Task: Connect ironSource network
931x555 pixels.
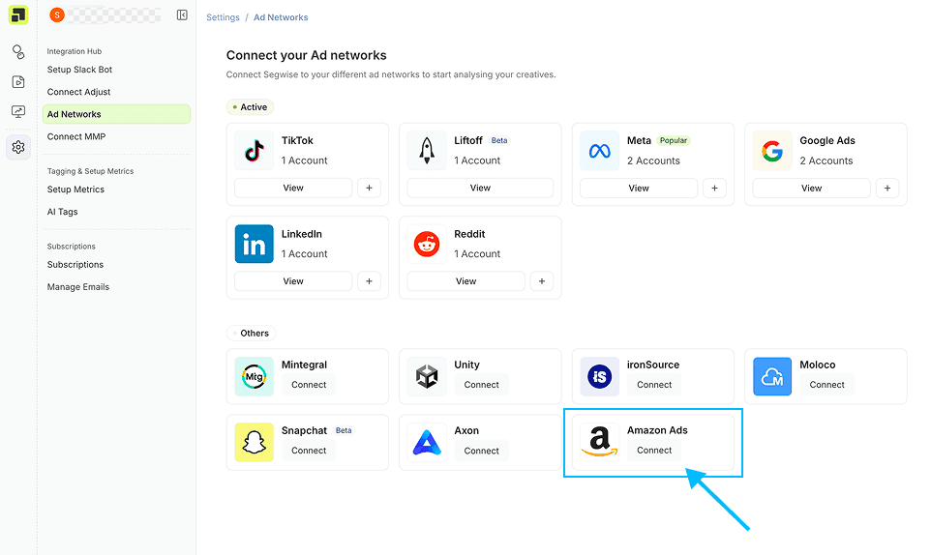Action: point(654,385)
